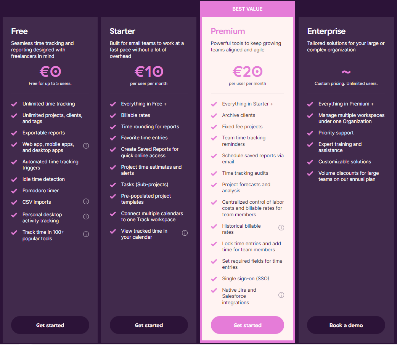Viewport: 397px width, 345px height.
Task: Open info for Native Jira and Salesforce integrations
Action: click(281, 295)
